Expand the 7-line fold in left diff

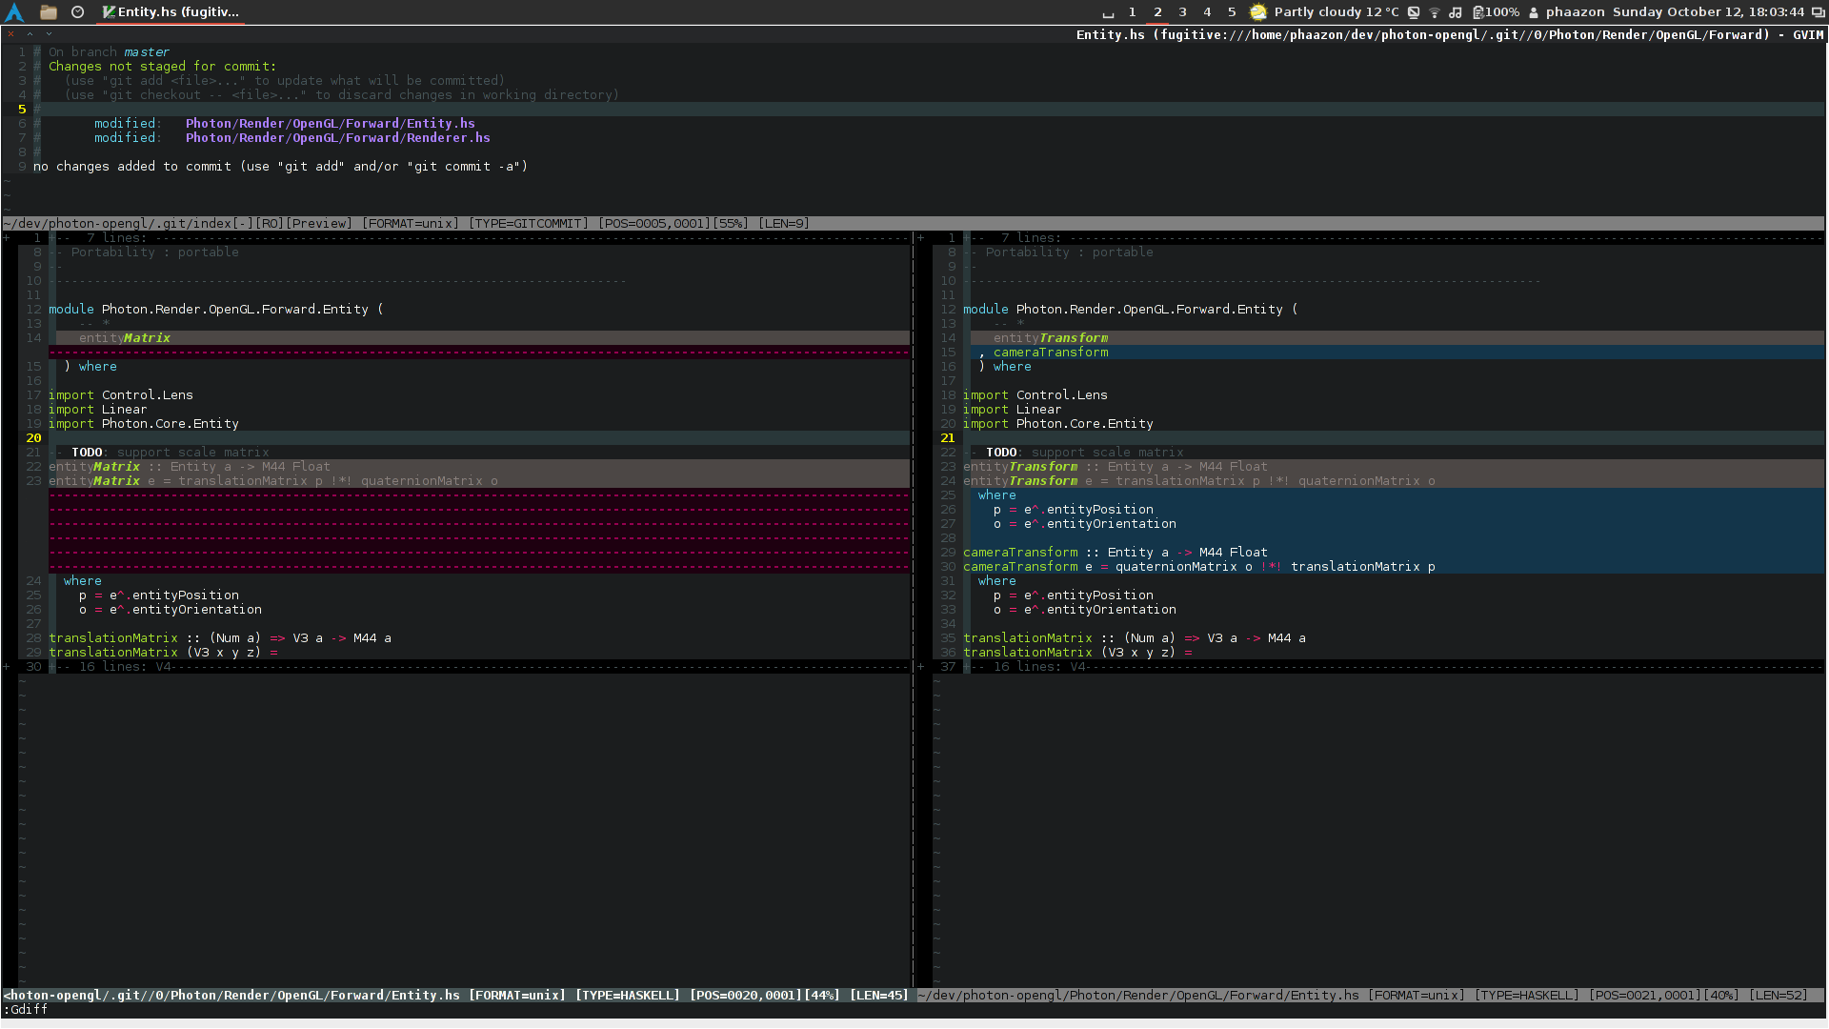click(x=114, y=238)
